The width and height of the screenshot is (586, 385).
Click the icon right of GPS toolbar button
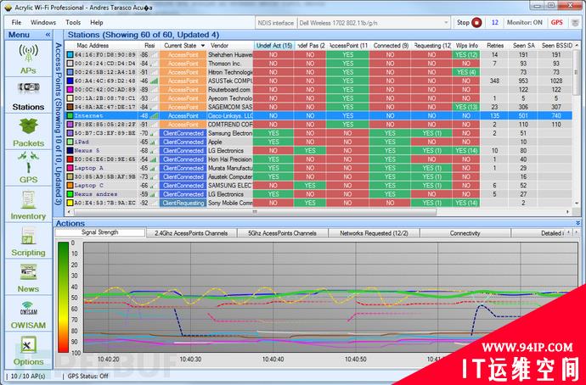coord(575,23)
